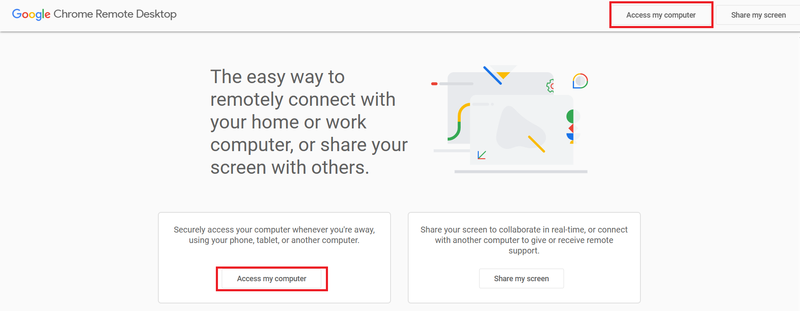800x311 pixels.
Task: Click the circular pie-chart icon in the illustration
Action: [x=580, y=81]
